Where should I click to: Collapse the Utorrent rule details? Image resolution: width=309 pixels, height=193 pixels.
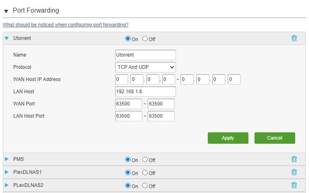pos(7,38)
